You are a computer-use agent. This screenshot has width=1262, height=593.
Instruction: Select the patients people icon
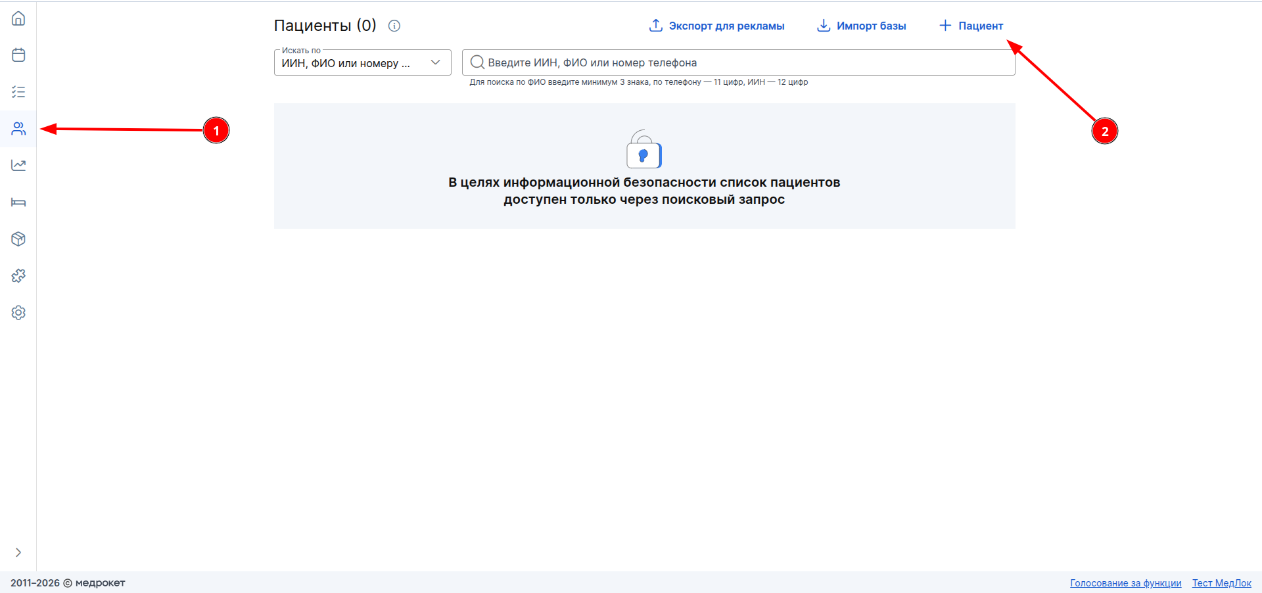click(18, 129)
